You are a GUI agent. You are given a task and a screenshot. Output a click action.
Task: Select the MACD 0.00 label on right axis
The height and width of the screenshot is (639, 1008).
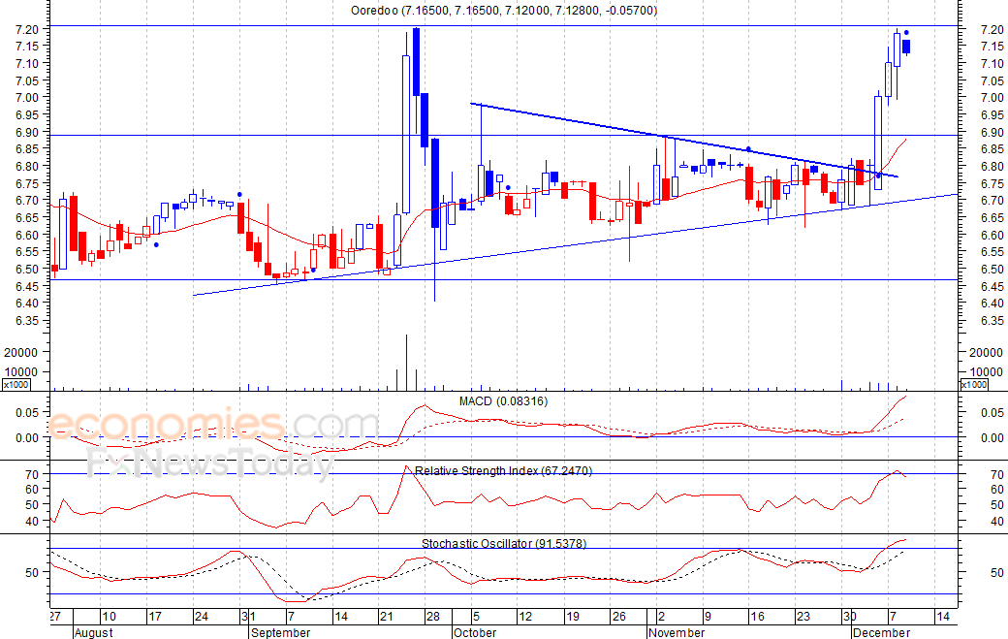coord(992,437)
